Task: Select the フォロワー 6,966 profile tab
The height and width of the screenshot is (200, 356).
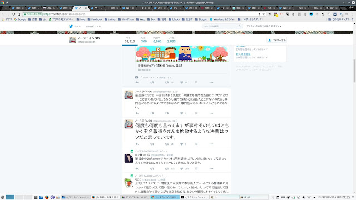Action: pyautogui.click(x=157, y=40)
